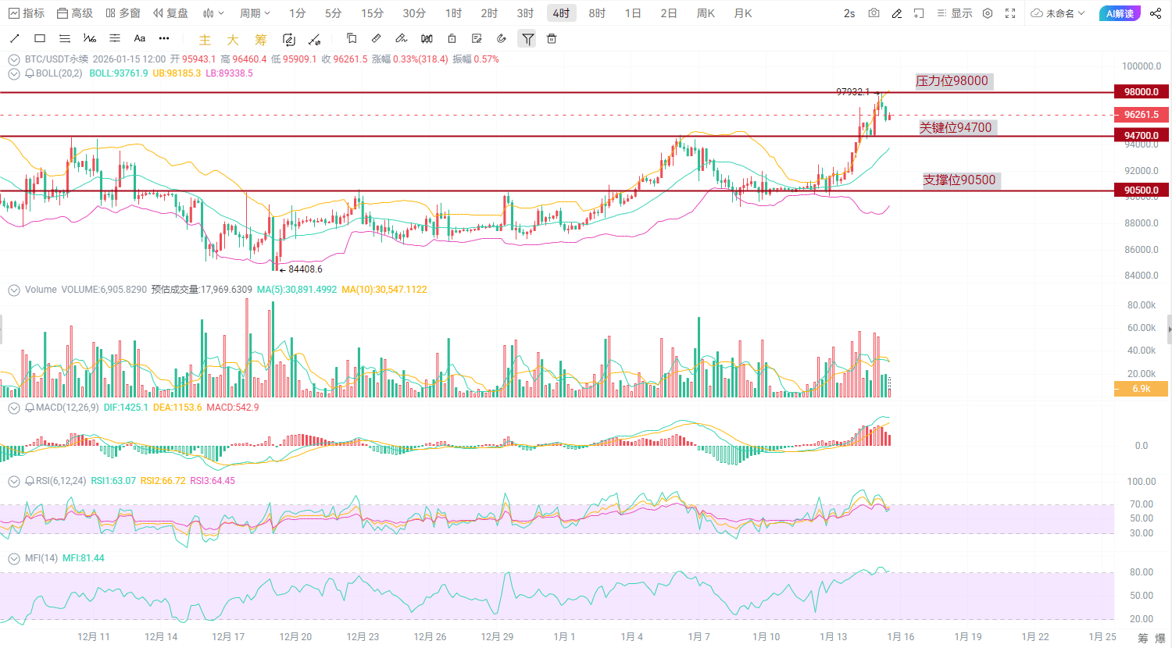Select the Aa text annotation tool

click(x=140, y=38)
